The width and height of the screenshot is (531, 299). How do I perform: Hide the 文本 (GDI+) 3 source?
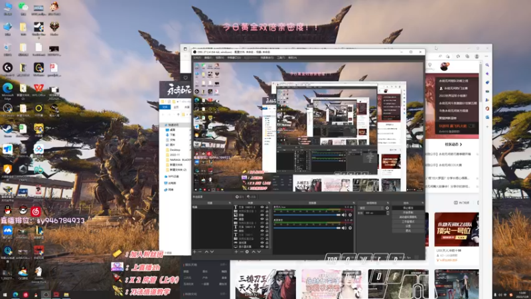pos(262,227)
